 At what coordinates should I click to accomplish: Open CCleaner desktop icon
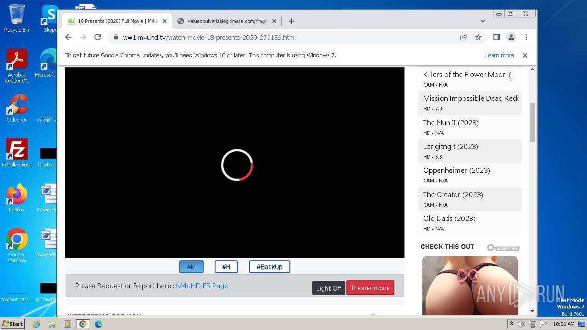(x=17, y=108)
